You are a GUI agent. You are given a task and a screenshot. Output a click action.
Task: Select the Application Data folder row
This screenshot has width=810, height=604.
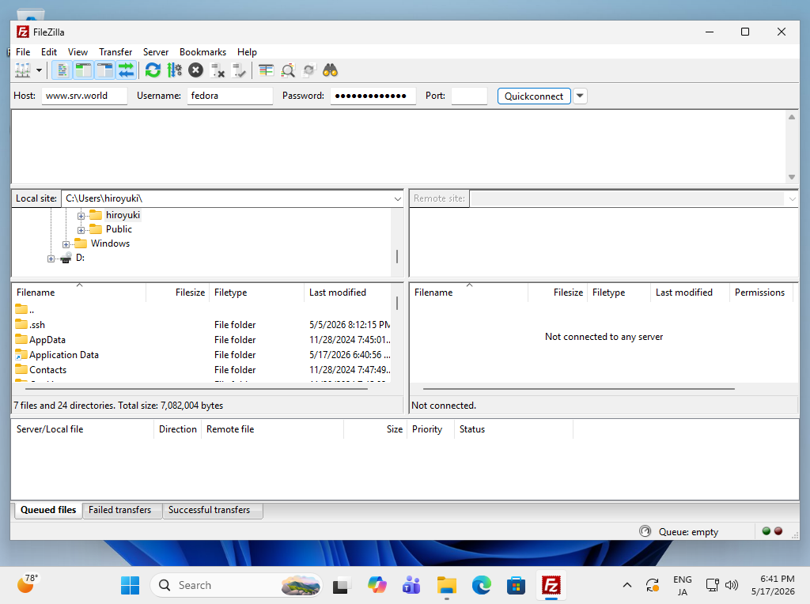pos(202,355)
